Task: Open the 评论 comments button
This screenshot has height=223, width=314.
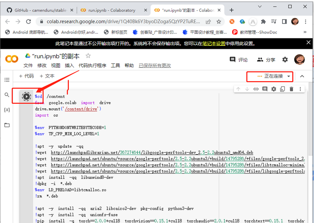Action: coord(239,59)
